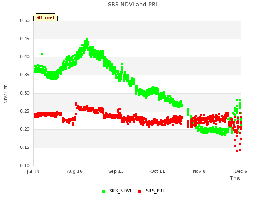The height and width of the screenshot is (199, 266).
Task: Click the Jul 19 x-axis label
Action: point(33,172)
